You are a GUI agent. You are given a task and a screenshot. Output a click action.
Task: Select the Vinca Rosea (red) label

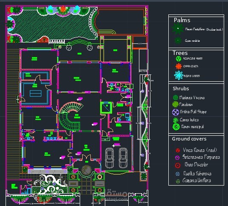click(x=200, y=150)
